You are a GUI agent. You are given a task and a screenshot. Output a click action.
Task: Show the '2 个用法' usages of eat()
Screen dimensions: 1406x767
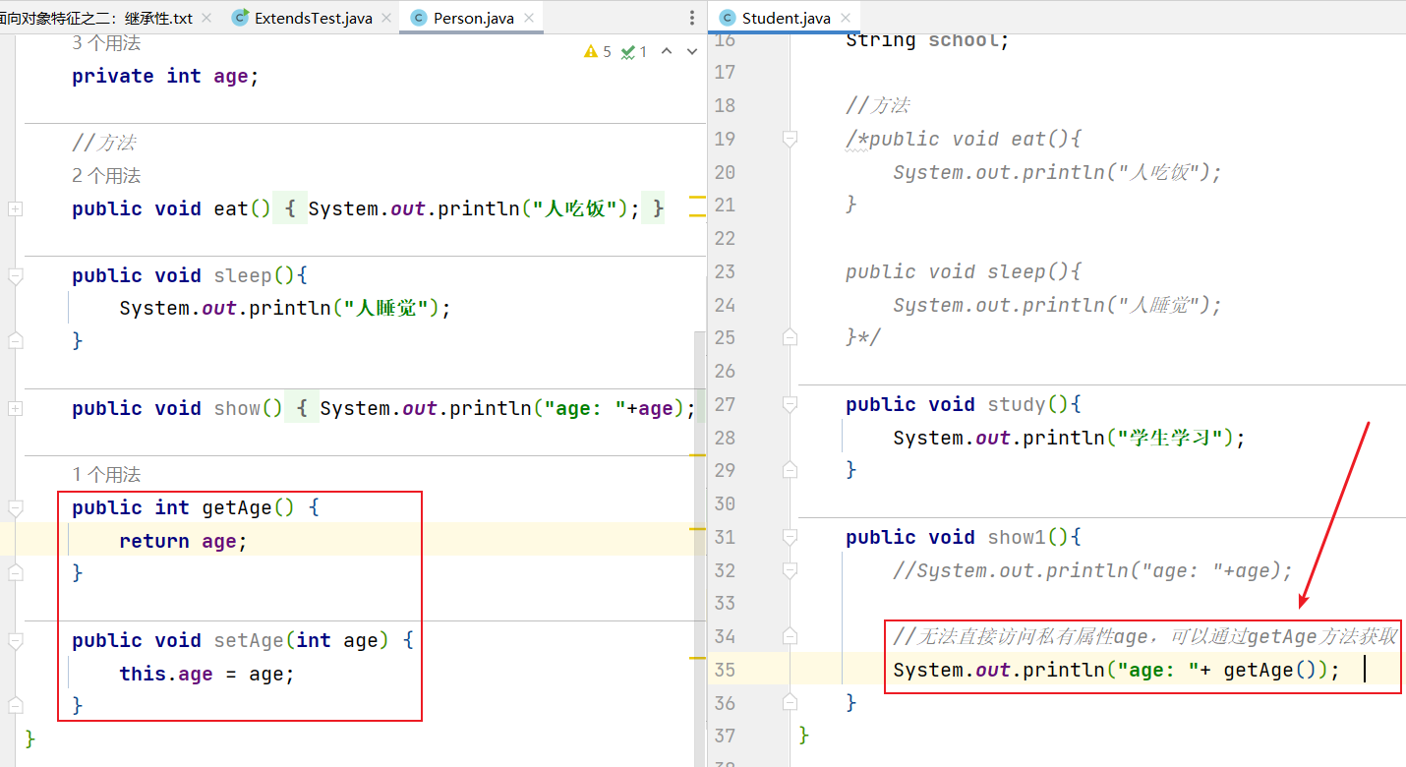[106, 176]
